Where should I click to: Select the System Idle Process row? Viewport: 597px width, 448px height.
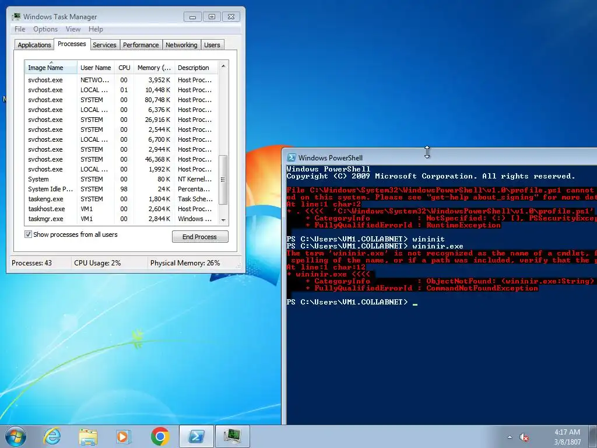[122, 189]
